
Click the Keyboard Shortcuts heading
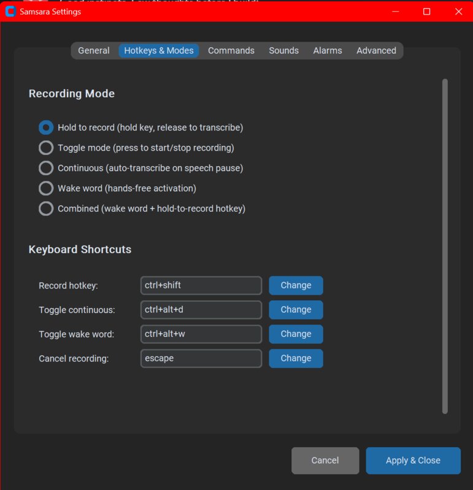pos(80,249)
